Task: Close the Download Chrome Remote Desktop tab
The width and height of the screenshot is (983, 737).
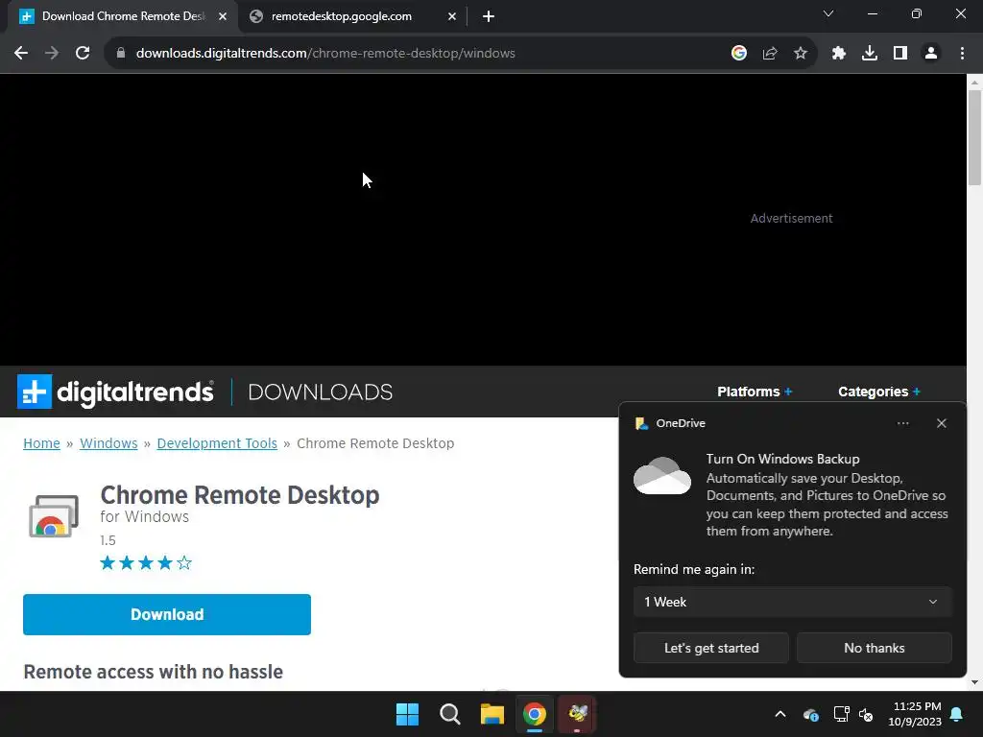Action: tap(223, 17)
